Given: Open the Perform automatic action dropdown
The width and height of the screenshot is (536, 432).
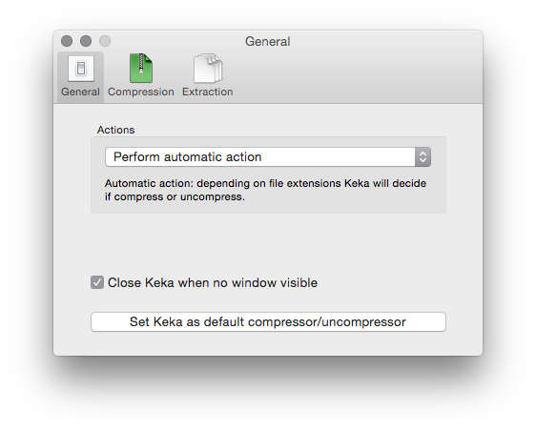Looking at the screenshot, I should [268, 156].
